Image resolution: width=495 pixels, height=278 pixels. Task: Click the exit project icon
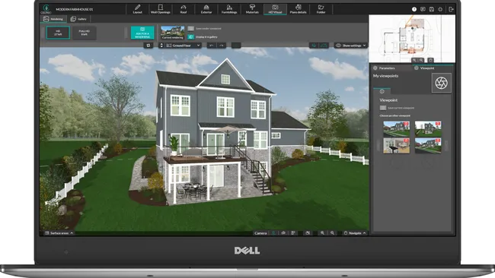(x=451, y=9)
